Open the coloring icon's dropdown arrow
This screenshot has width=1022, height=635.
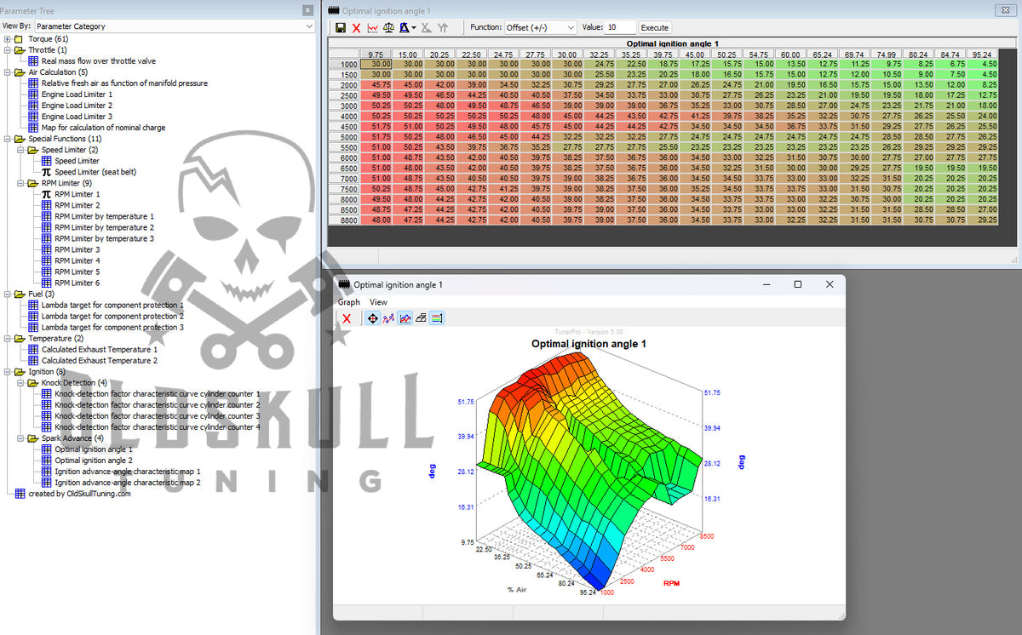414,28
